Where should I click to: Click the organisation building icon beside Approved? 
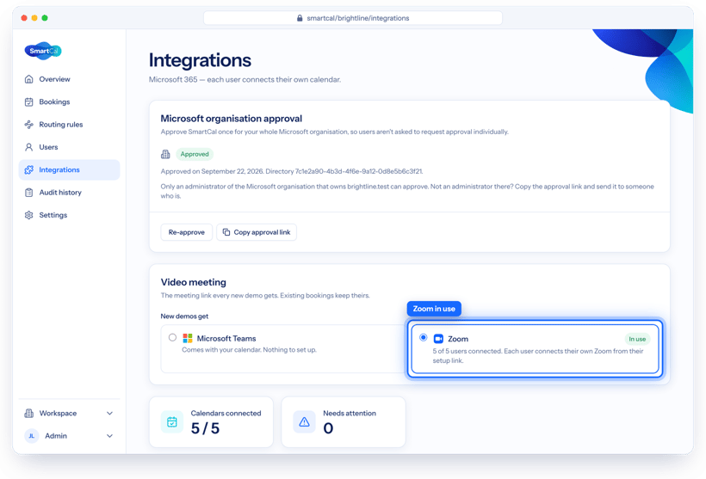[165, 154]
